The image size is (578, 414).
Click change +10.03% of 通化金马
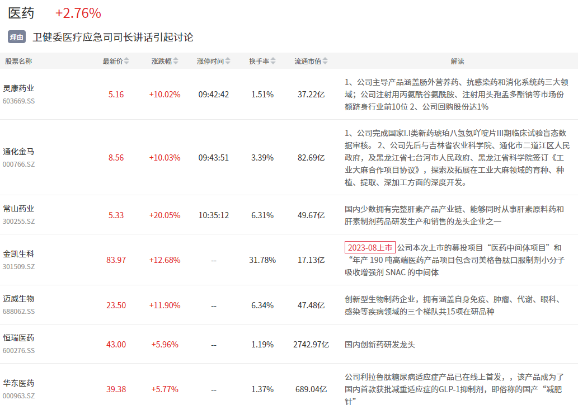(x=165, y=158)
